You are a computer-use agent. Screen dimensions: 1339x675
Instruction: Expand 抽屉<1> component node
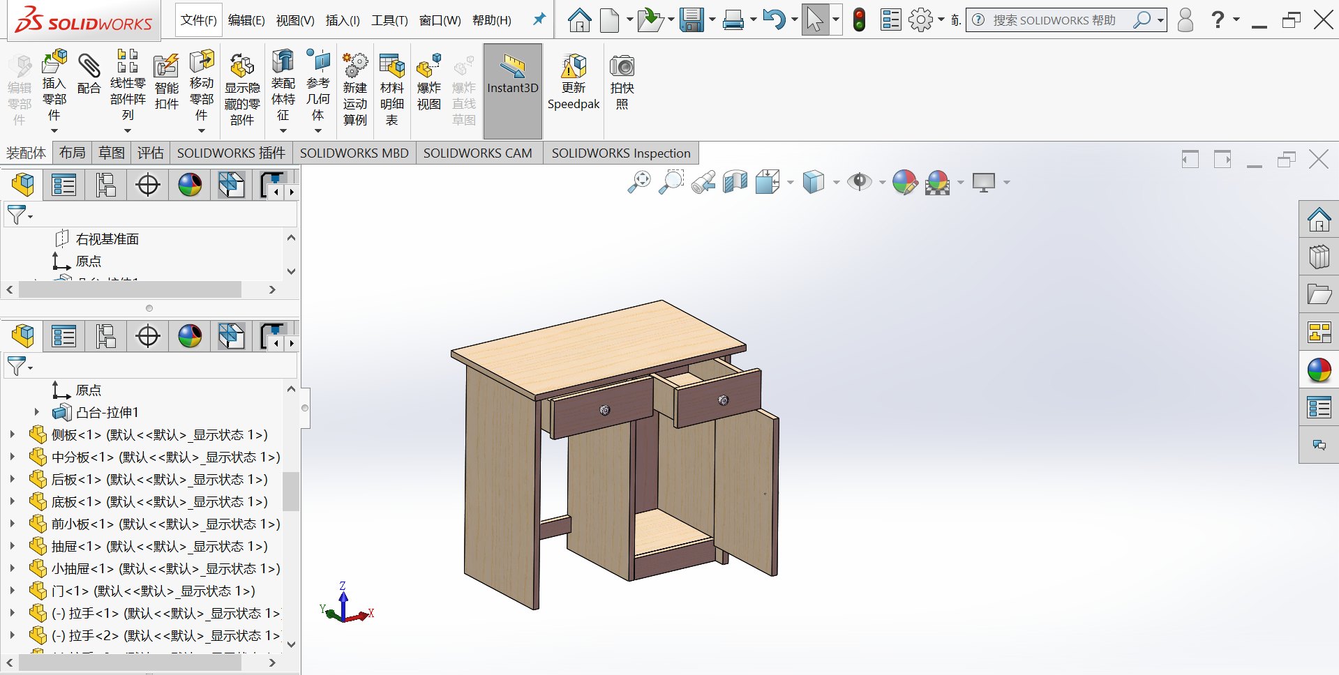(12, 546)
